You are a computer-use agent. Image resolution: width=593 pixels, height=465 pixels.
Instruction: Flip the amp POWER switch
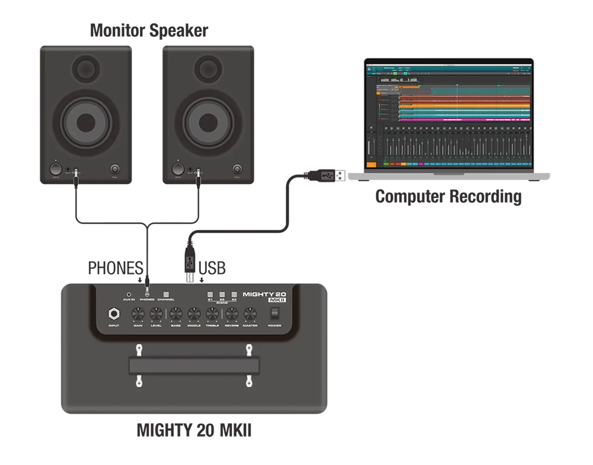point(275,314)
